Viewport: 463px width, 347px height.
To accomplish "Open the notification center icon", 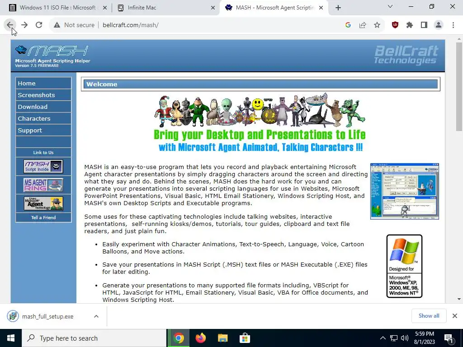I will click(x=449, y=338).
